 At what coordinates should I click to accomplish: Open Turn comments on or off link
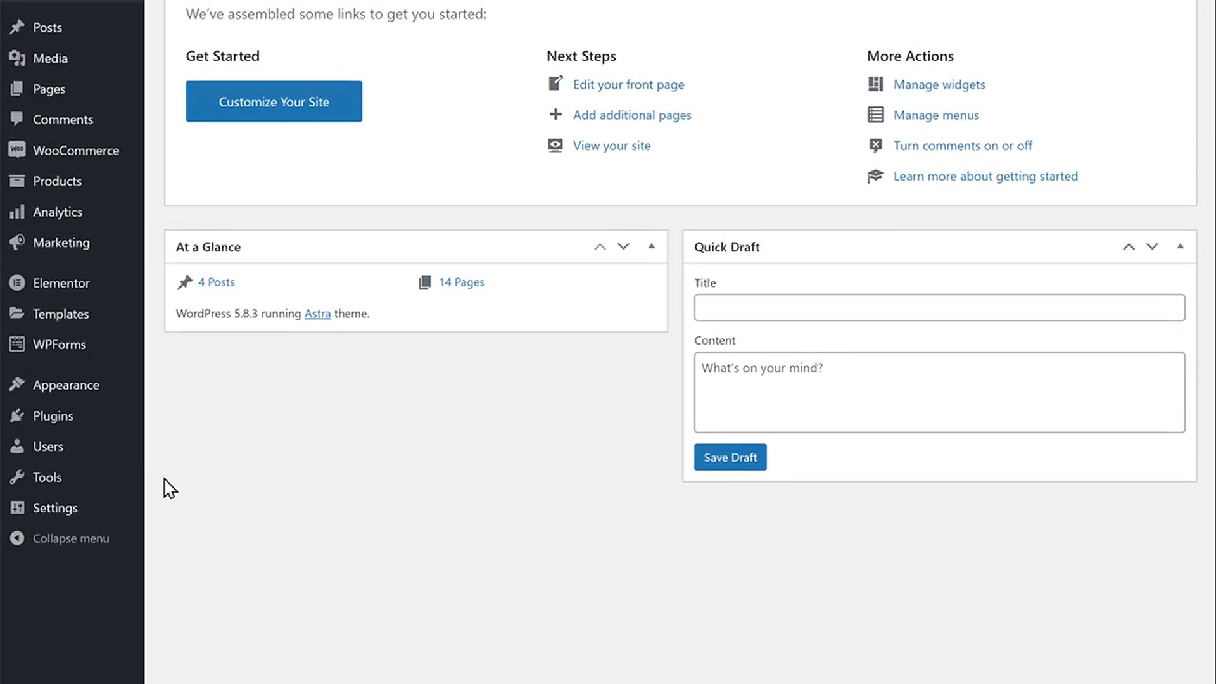click(963, 146)
